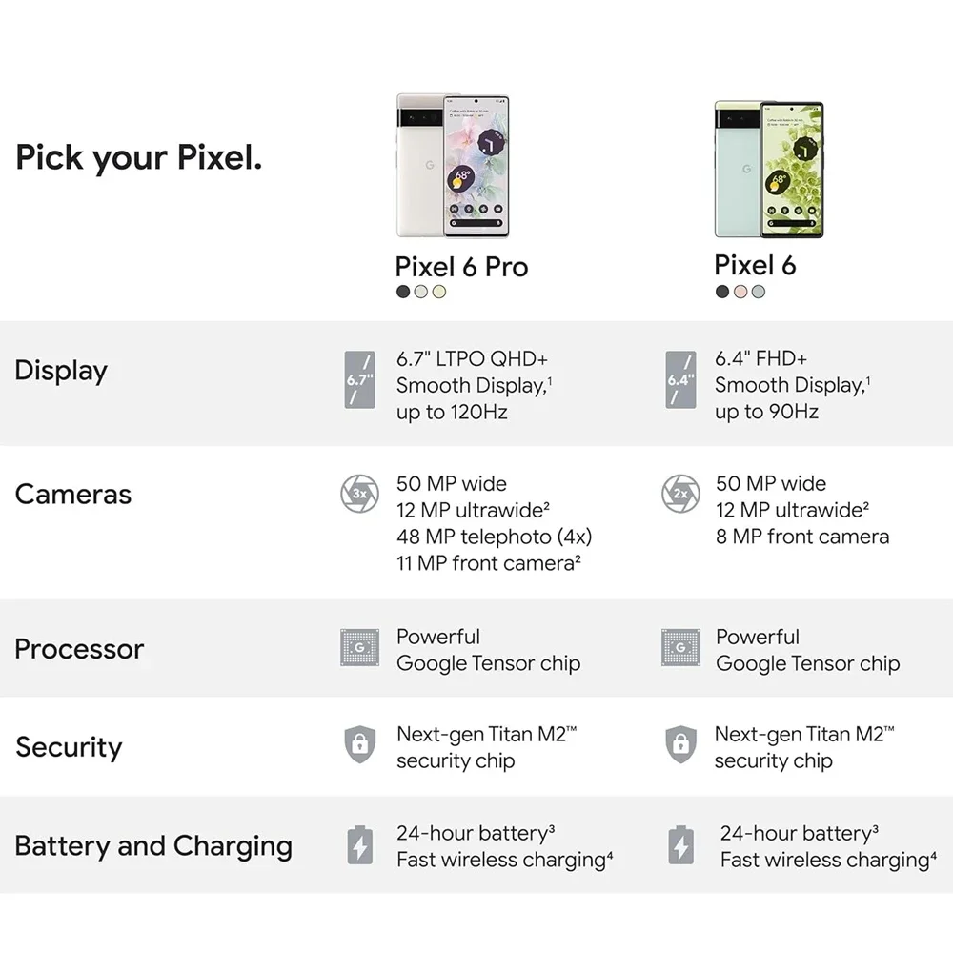Click the Pixel 6 battery charging icon
The image size is (953, 953).
680,845
